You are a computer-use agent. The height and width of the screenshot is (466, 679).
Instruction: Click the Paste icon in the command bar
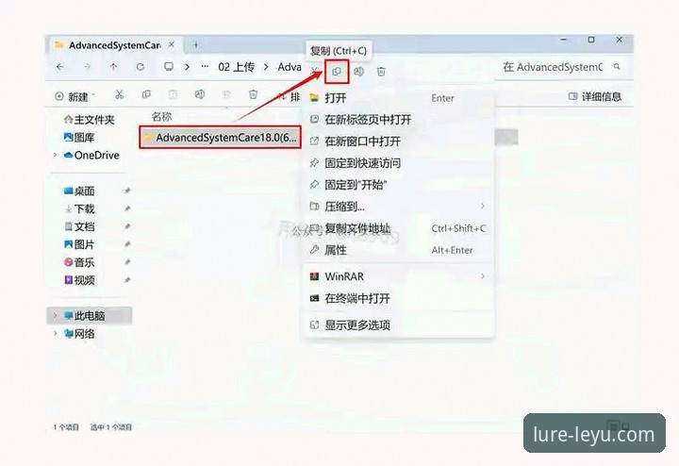(173, 94)
